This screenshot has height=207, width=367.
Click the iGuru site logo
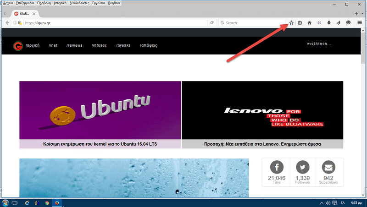(x=18, y=46)
